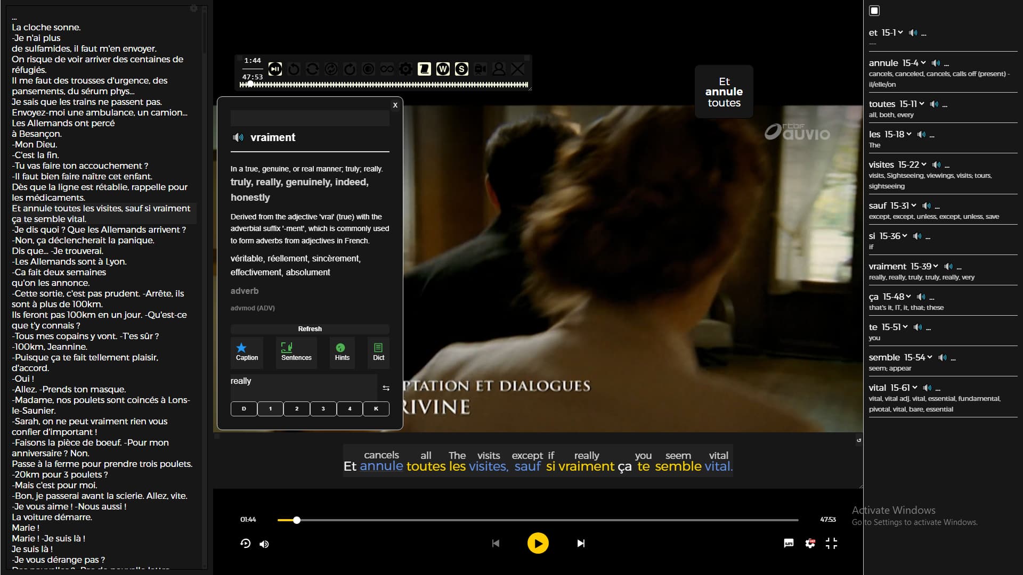This screenshot has width=1023, height=575.
Task: Click the bottom video progress slider
Action: (537, 520)
